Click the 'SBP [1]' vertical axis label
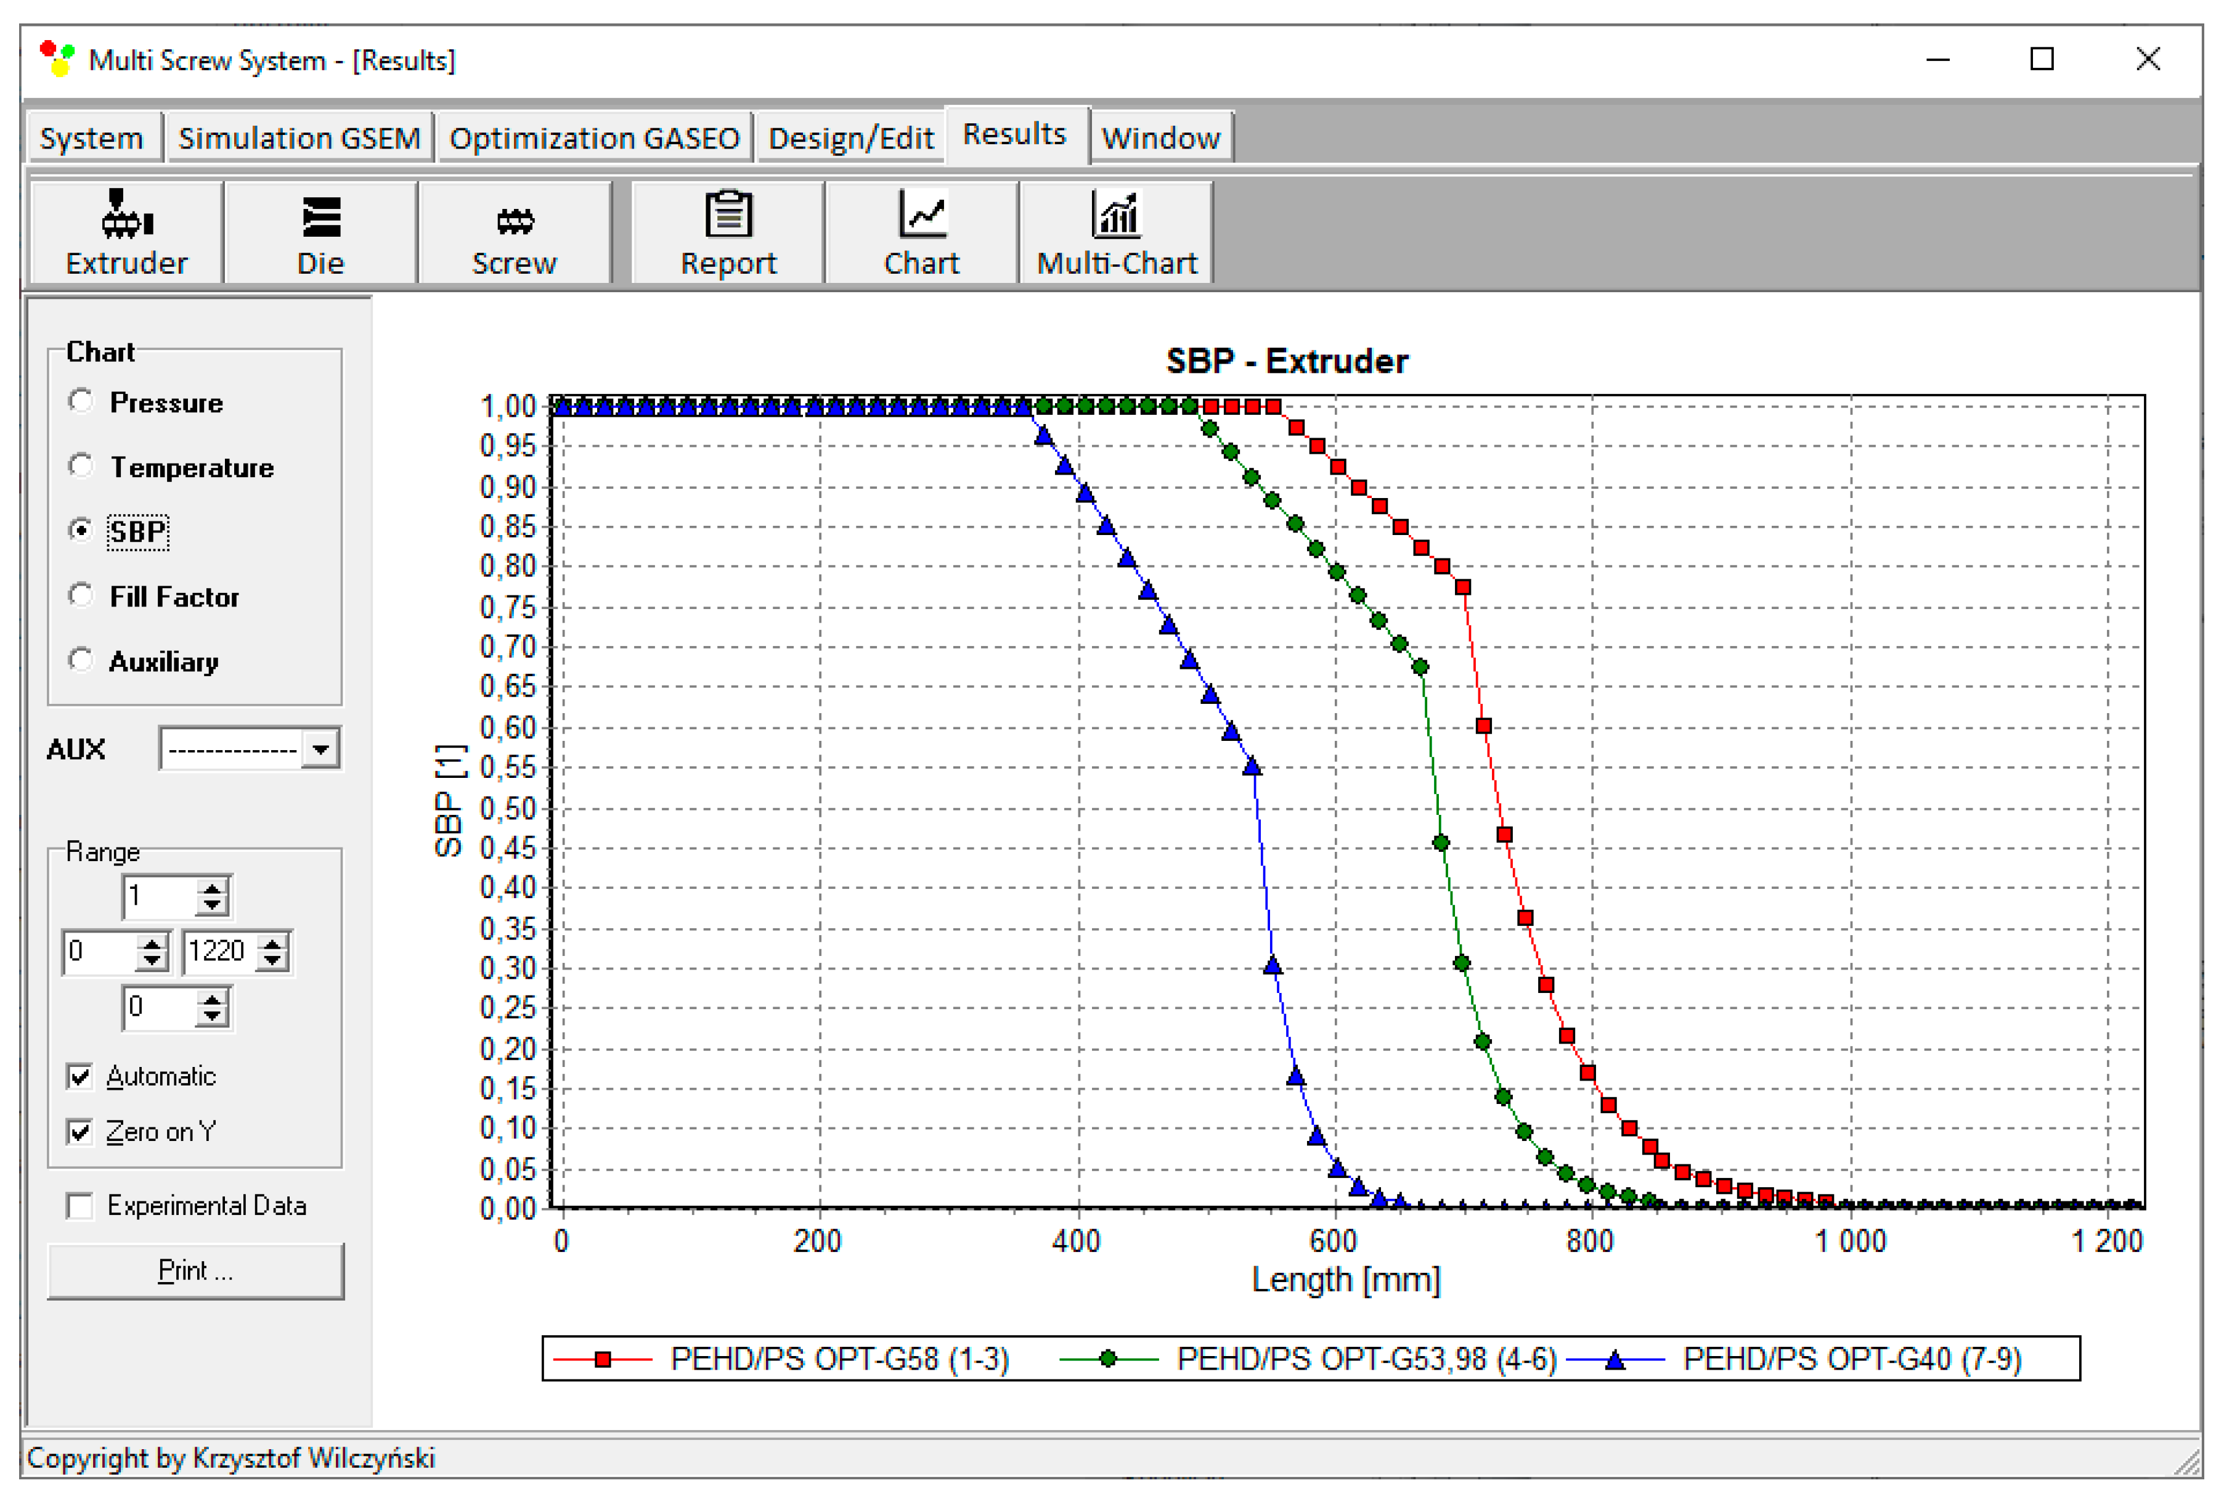The height and width of the screenshot is (1504, 2224). (449, 800)
